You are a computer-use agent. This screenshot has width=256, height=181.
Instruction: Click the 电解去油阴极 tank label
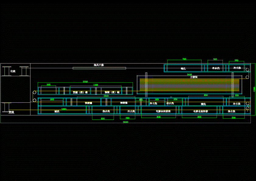(163, 111)
